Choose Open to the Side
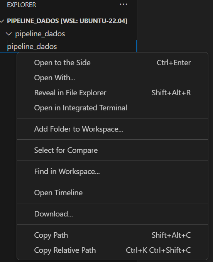Image resolution: width=213 pixels, height=262 pixels. point(62,63)
